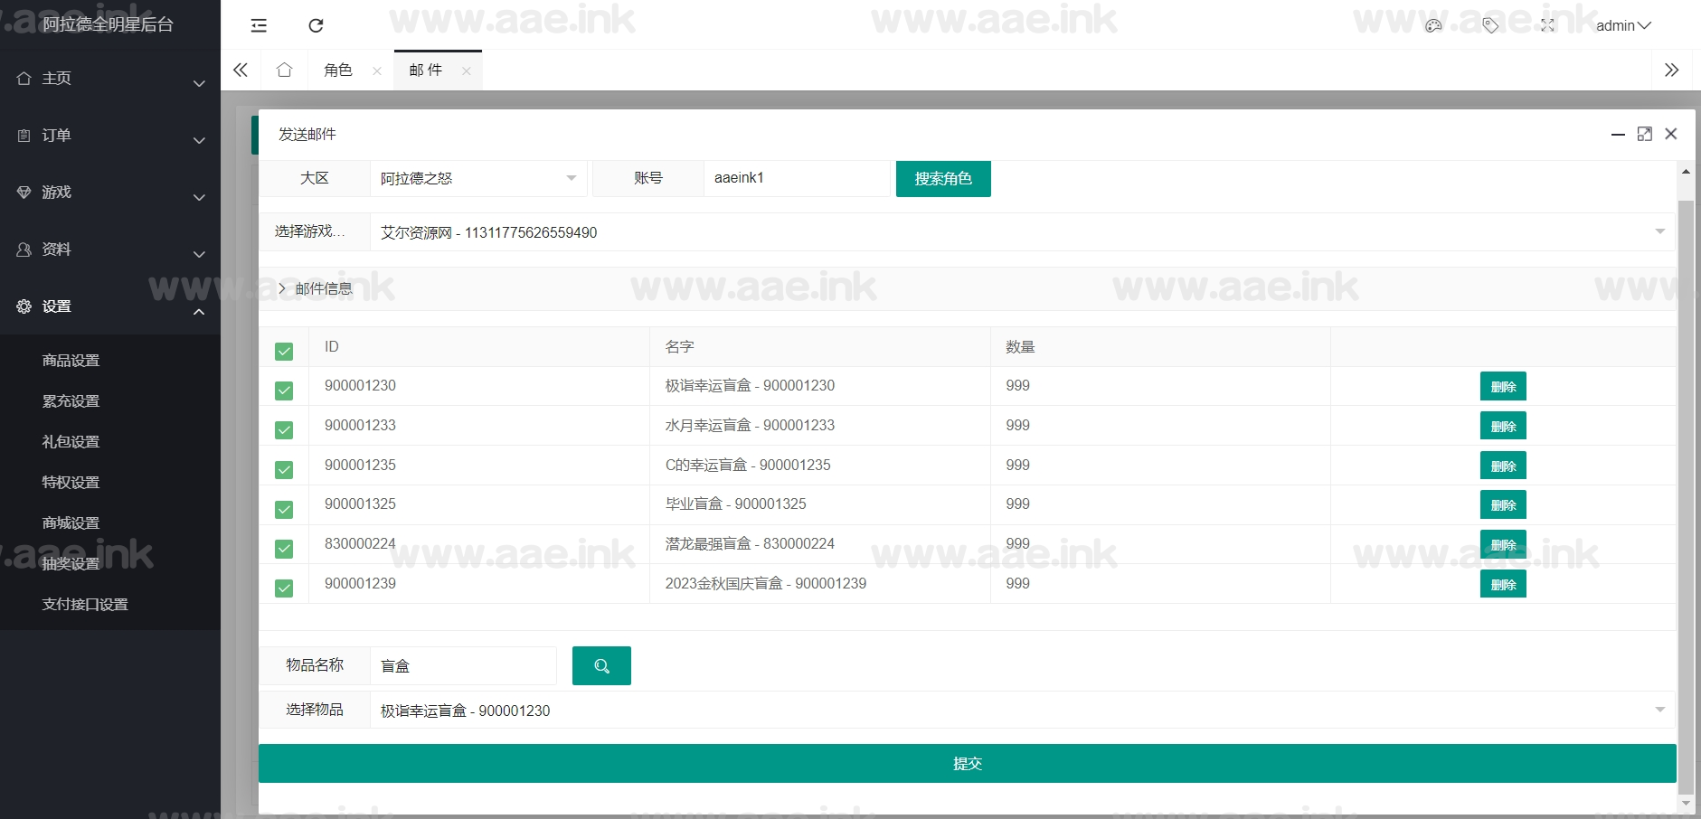
Task: Click the scrollbar down arrow
Action: [1686, 804]
